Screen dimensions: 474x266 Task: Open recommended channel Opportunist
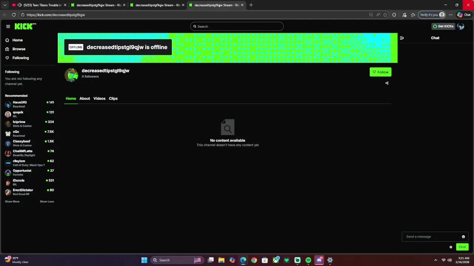(x=29, y=173)
